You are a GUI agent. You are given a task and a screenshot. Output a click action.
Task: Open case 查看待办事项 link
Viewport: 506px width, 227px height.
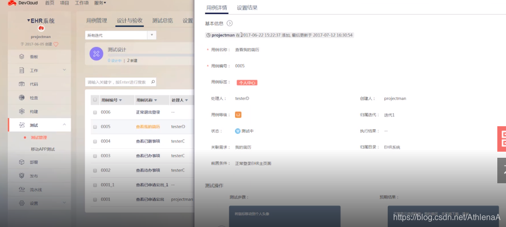pyautogui.click(x=148, y=170)
